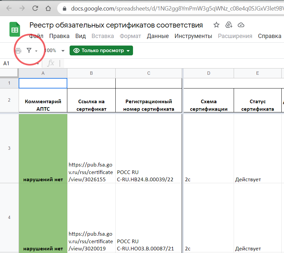Open the Вставка menu

[103, 36]
